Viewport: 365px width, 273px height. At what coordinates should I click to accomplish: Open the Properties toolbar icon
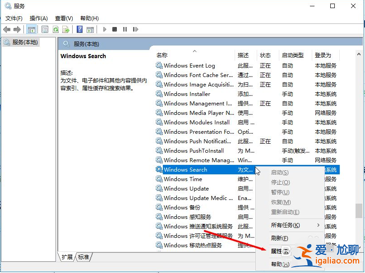coord(45,29)
